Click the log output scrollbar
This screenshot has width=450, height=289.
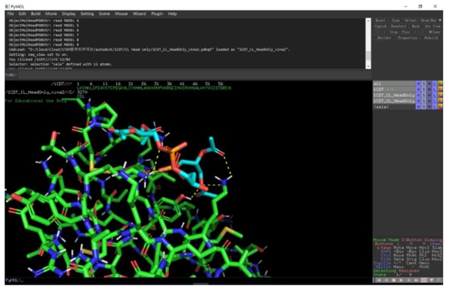point(368,44)
